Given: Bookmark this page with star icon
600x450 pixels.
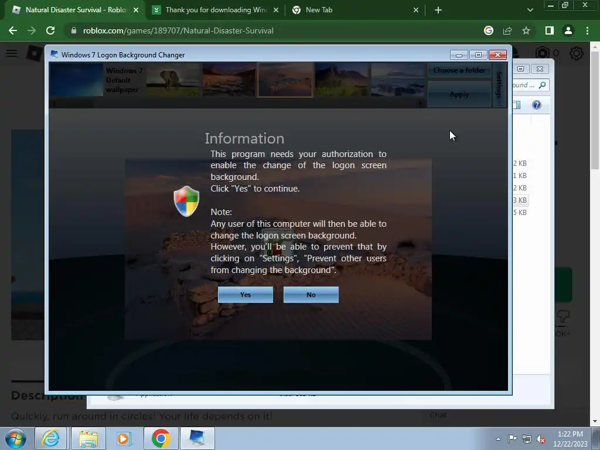Looking at the screenshot, I should pos(526,30).
